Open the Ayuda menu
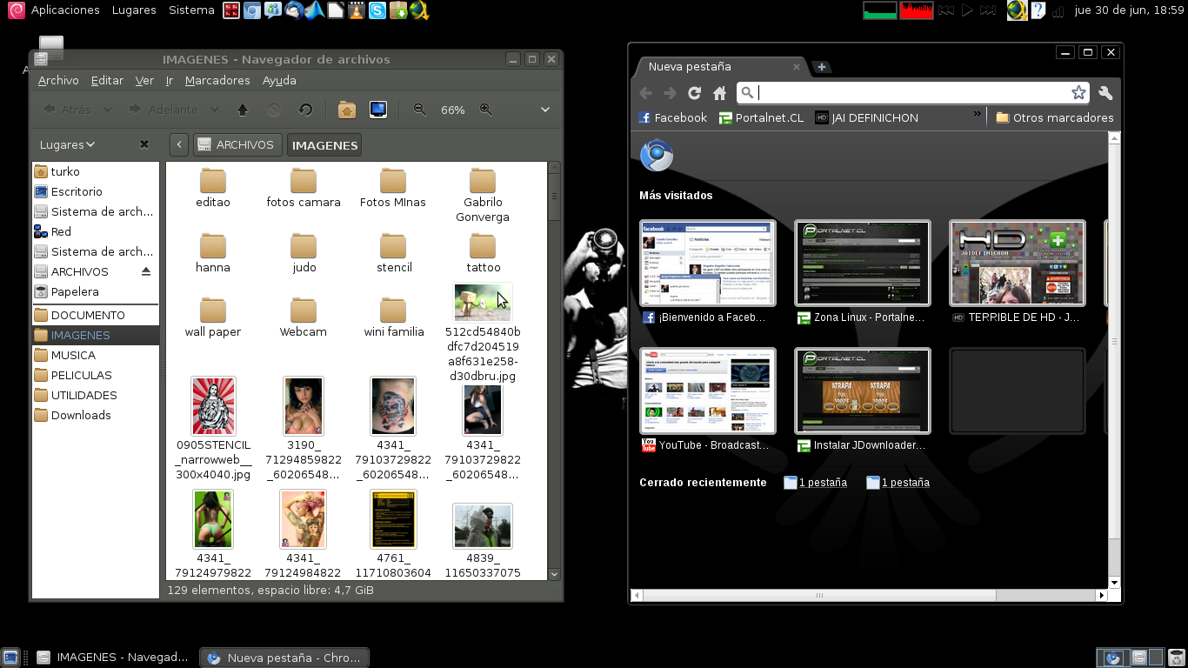1188x668 pixels. 279,80
